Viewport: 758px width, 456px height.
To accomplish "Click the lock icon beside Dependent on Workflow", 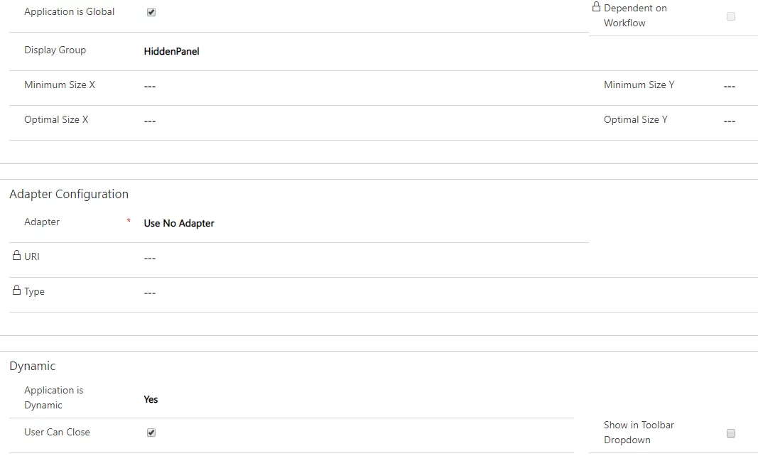I will point(596,7).
